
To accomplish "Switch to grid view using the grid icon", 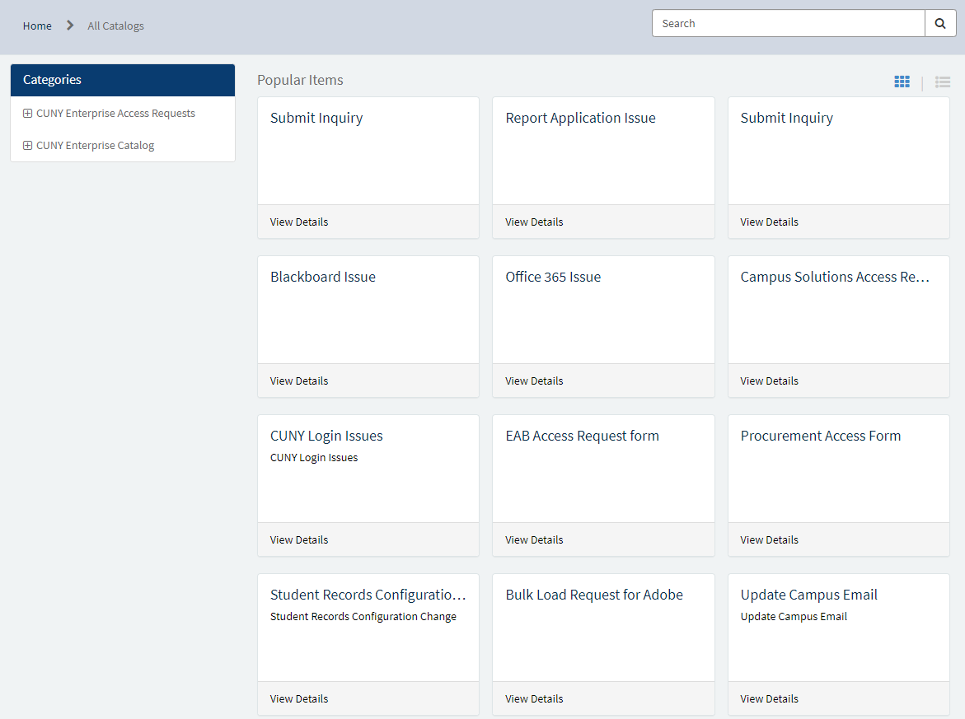I will point(902,82).
